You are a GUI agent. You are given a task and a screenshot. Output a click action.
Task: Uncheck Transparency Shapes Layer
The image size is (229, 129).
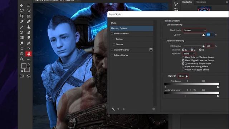(183, 63)
